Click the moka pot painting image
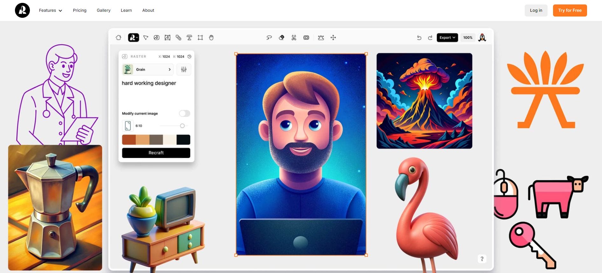The width and height of the screenshot is (602, 273). (55, 208)
